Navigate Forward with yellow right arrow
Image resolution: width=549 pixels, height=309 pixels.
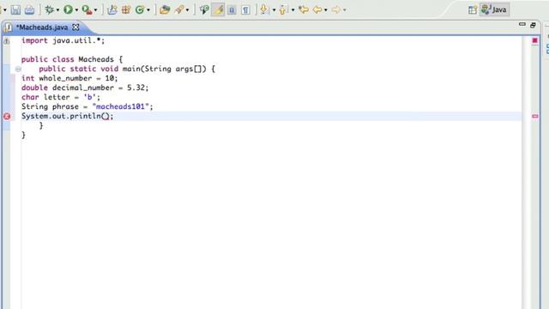(x=335, y=9)
